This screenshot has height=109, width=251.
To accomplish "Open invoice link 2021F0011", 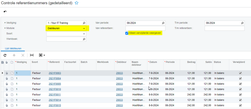I will coord(55,95).
